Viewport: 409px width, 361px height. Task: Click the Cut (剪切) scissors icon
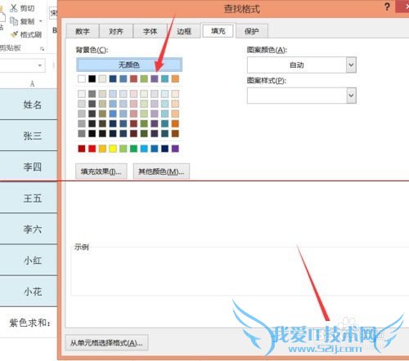(14, 8)
